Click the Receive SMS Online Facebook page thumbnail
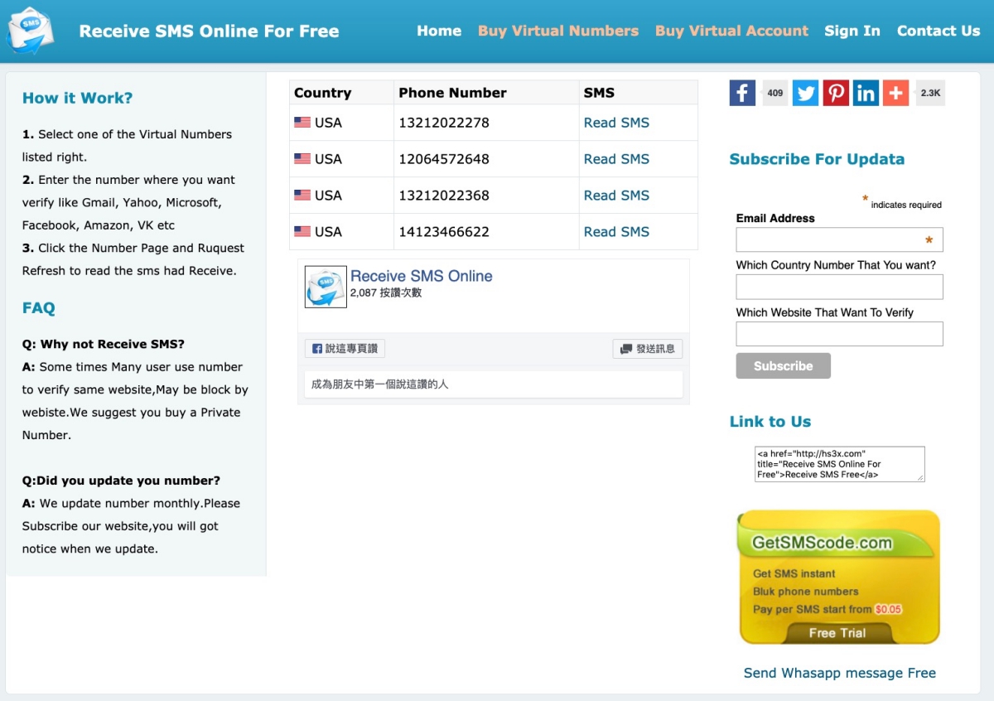The width and height of the screenshot is (994, 701). pyautogui.click(x=326, y=287)
